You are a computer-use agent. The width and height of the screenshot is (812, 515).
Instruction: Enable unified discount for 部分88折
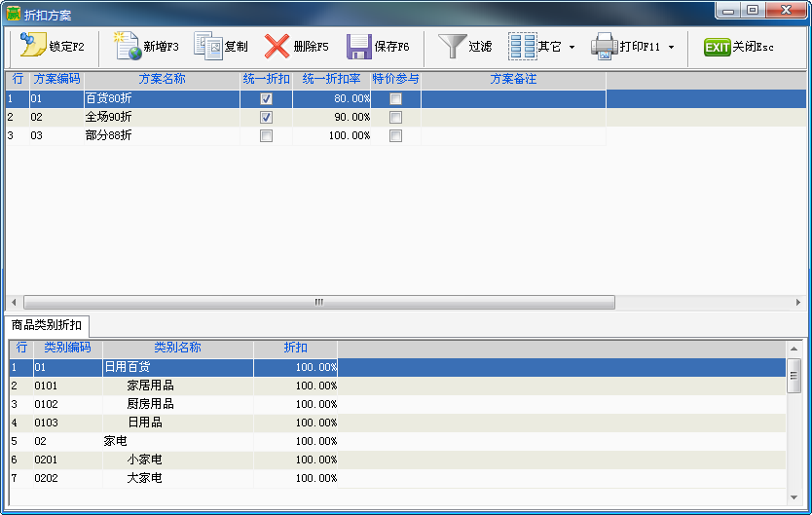[266, 136]
